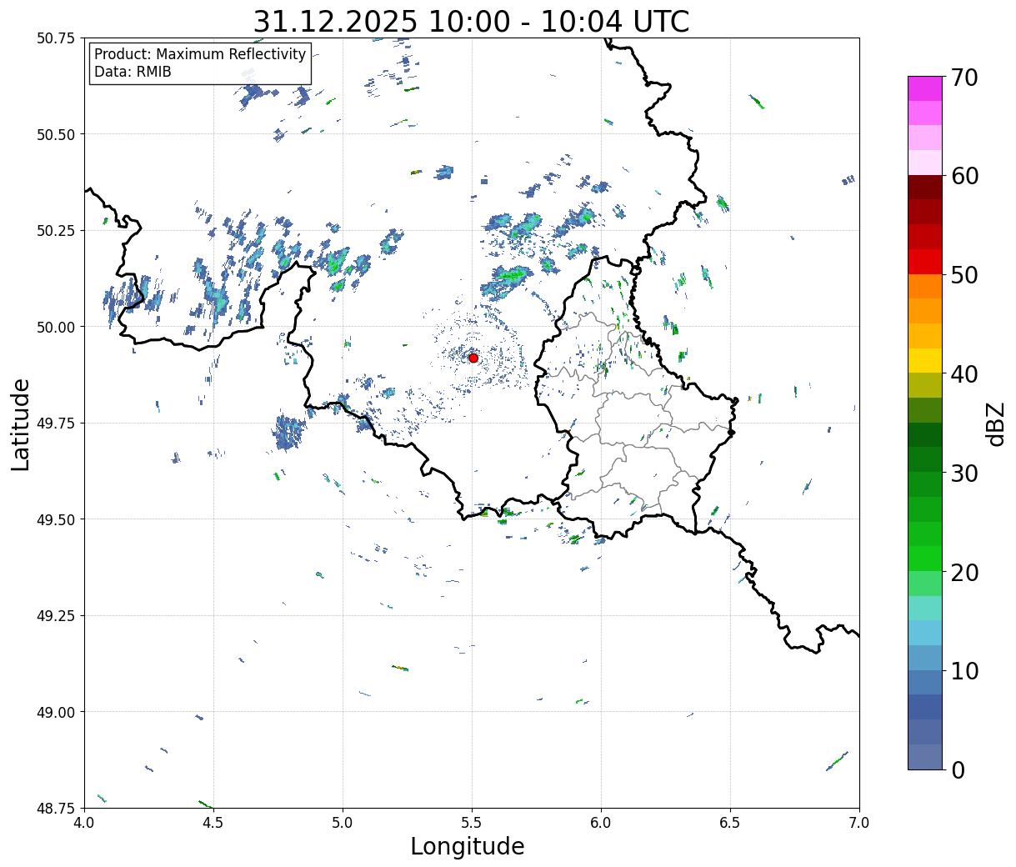
Task: Click the 4.5 longitude tick label
Action: coord(213,822)
